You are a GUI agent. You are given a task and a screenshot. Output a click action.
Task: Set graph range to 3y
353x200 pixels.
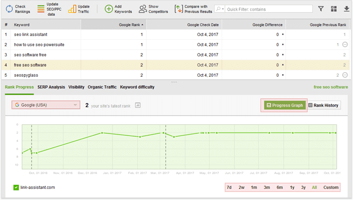[303, 187]
